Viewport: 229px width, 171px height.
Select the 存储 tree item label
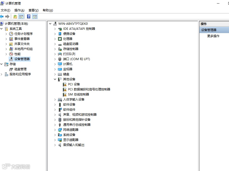tap(13, 64)
